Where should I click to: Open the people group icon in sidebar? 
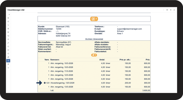pos(8,32)
